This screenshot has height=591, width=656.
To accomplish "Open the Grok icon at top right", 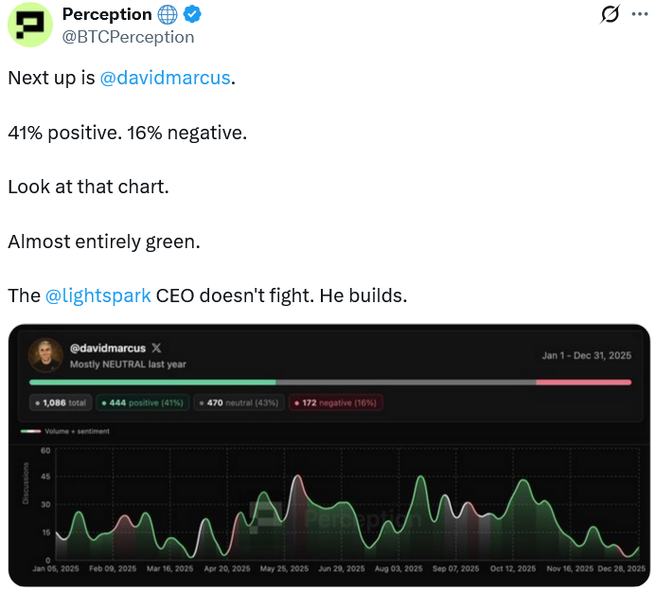I will (611, 15).
